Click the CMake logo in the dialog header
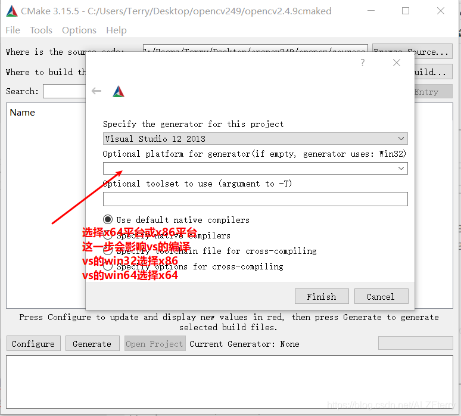The image size is (461, 416). pos(119,92)
